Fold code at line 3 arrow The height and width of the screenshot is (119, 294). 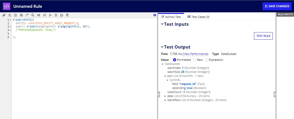10,27
